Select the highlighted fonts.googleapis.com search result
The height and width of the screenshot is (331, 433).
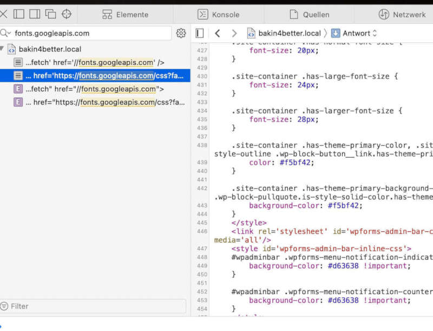click(x=97, y=76)
